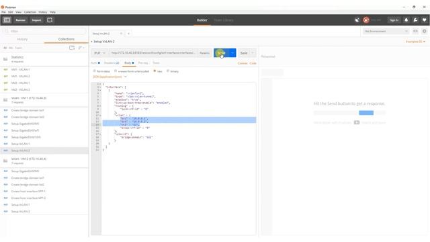Close the Setup VxLAN 2 request tab
The image size is (430, 242).
121,34
